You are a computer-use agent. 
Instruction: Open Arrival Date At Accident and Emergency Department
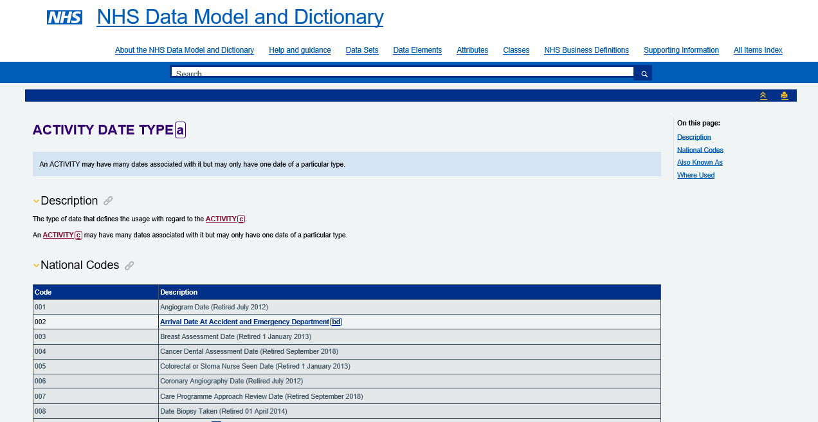tap(244, 322)
